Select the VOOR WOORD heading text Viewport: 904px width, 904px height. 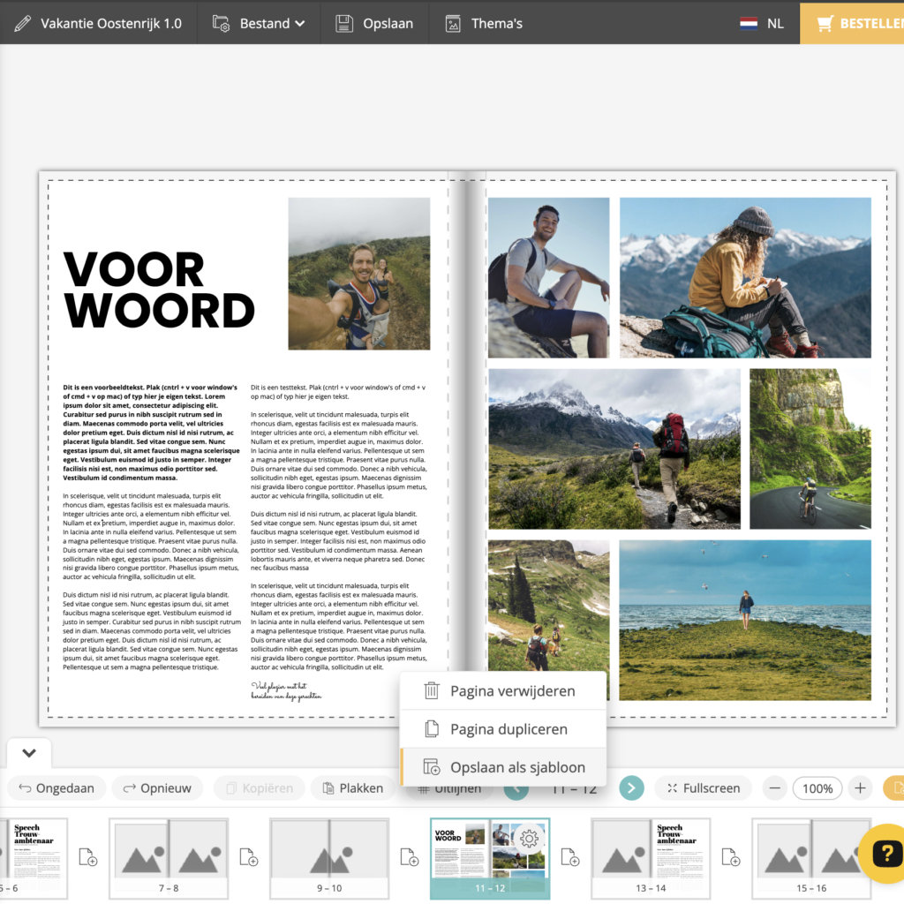(159, 290)
